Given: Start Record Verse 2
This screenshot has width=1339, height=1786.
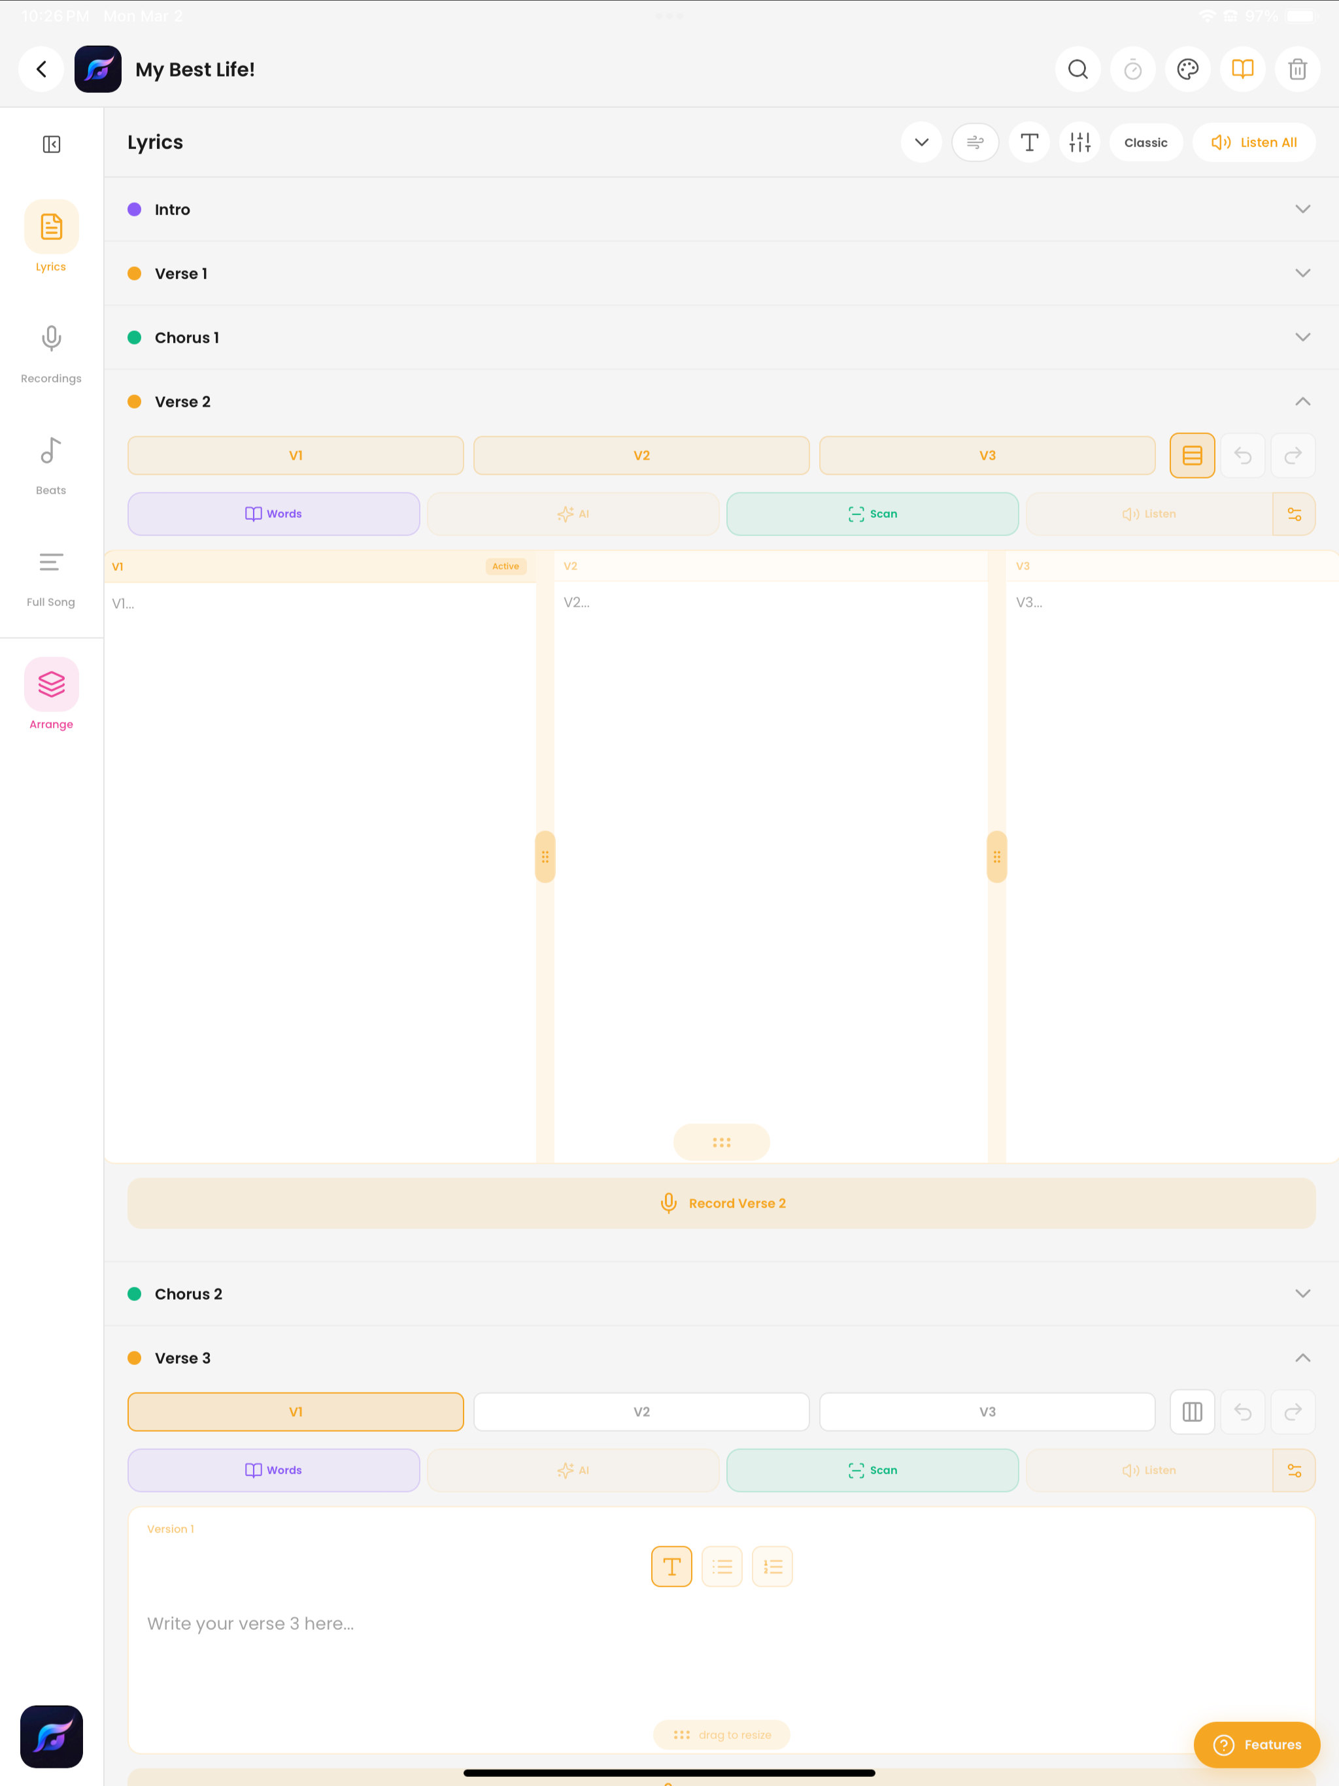Looking at the screenshot, I should pyautogui.click(x=721, y=1203).
